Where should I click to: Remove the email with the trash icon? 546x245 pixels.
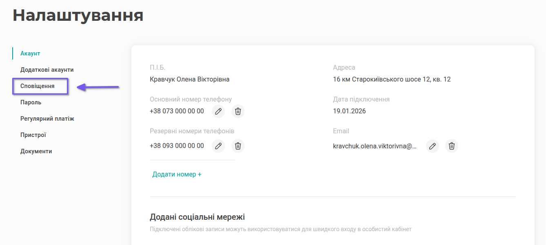(x=452, y=146)
